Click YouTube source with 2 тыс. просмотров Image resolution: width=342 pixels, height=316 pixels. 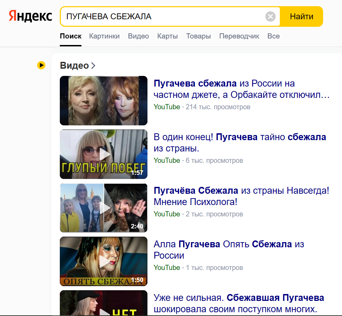167,214
